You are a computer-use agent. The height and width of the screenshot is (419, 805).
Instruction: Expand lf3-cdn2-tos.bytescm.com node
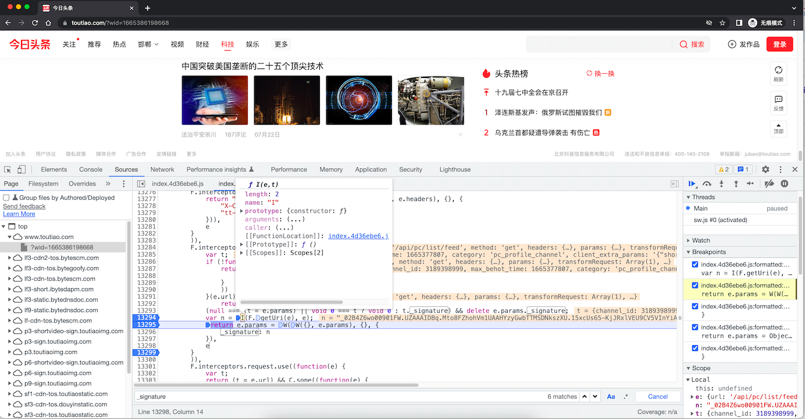[x=10, y=258]
